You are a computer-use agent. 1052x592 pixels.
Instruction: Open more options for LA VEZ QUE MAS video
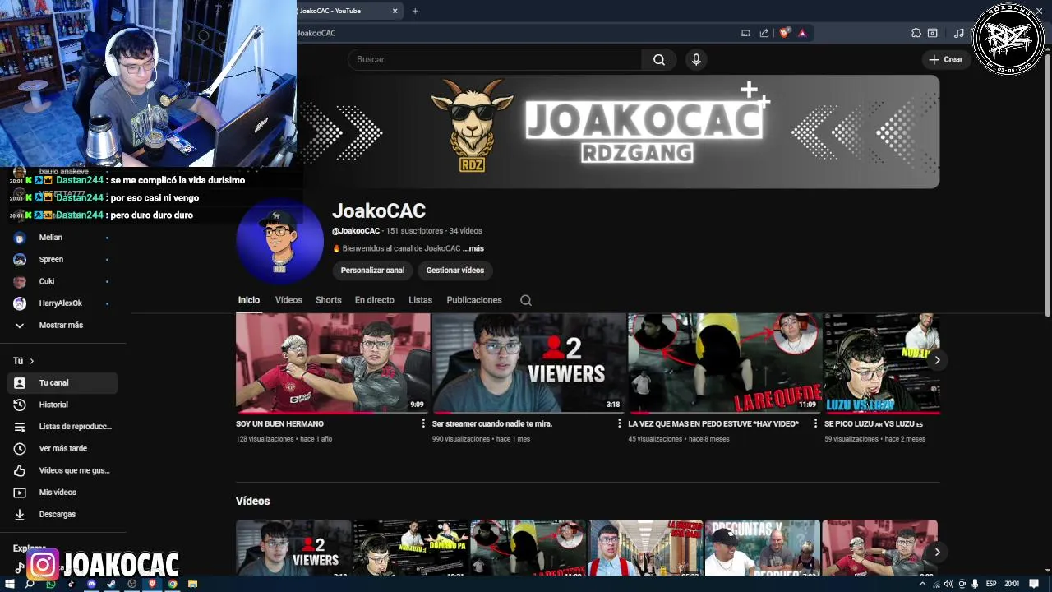815,423
